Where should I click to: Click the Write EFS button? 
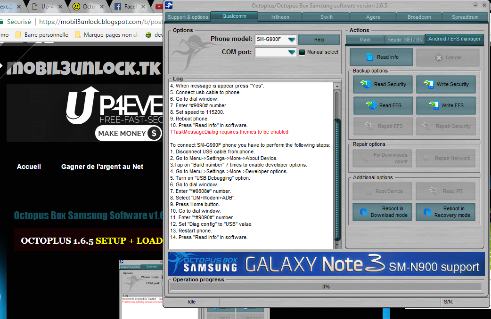(446, 105)
